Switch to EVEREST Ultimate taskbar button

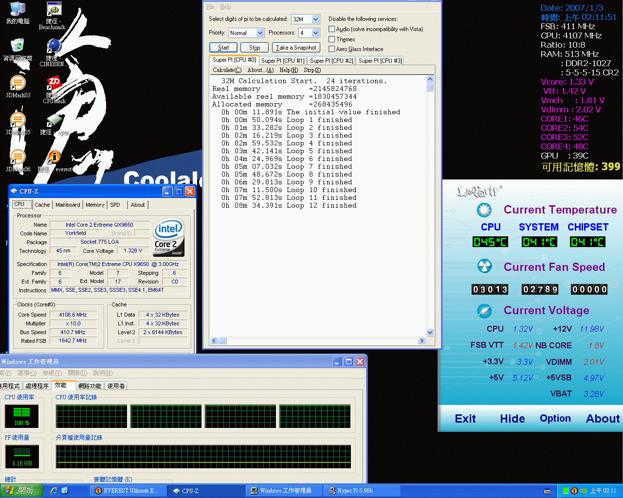(x=128, y=491)
